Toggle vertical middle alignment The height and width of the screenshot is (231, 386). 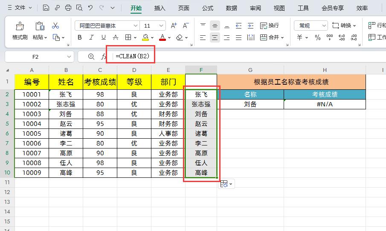[215, 26]
